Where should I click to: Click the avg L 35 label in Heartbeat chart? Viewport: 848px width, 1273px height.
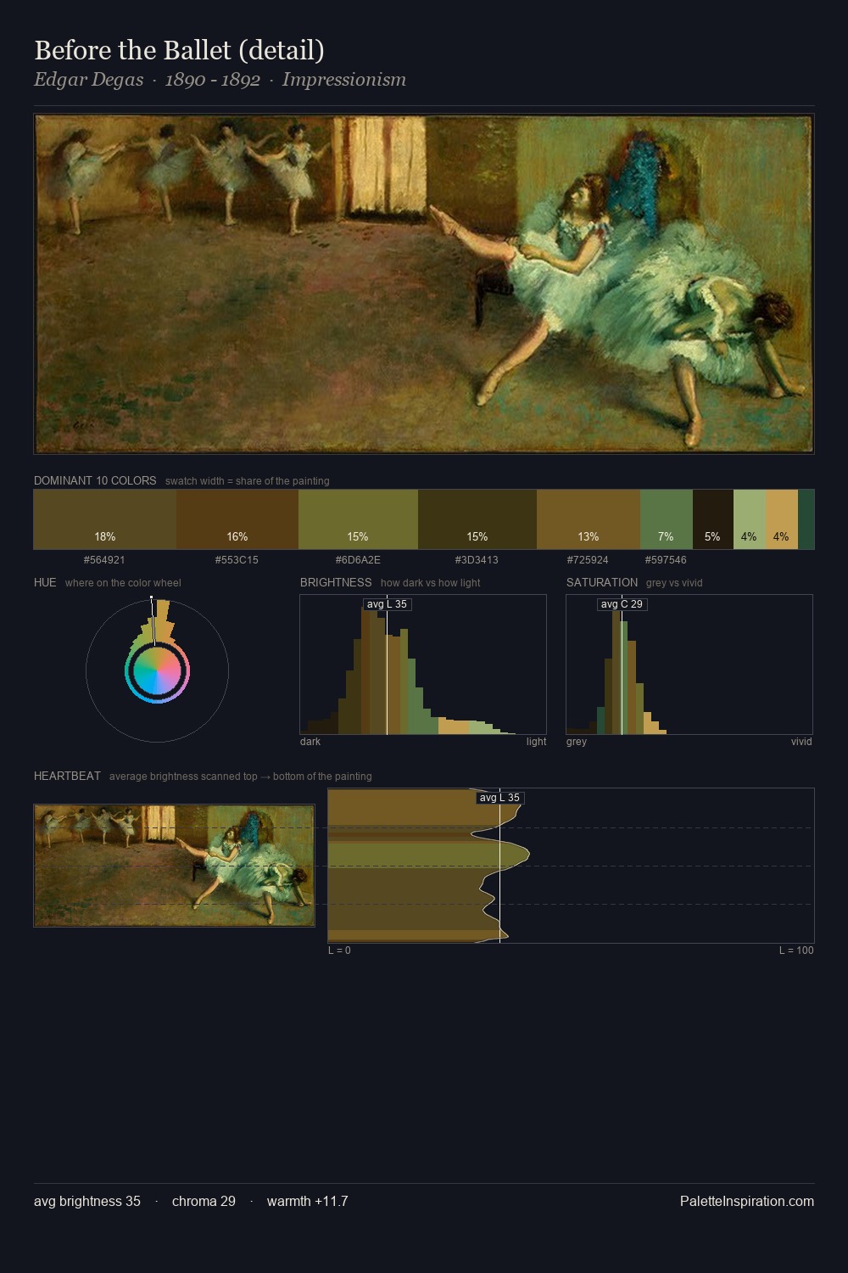[499, 798]
